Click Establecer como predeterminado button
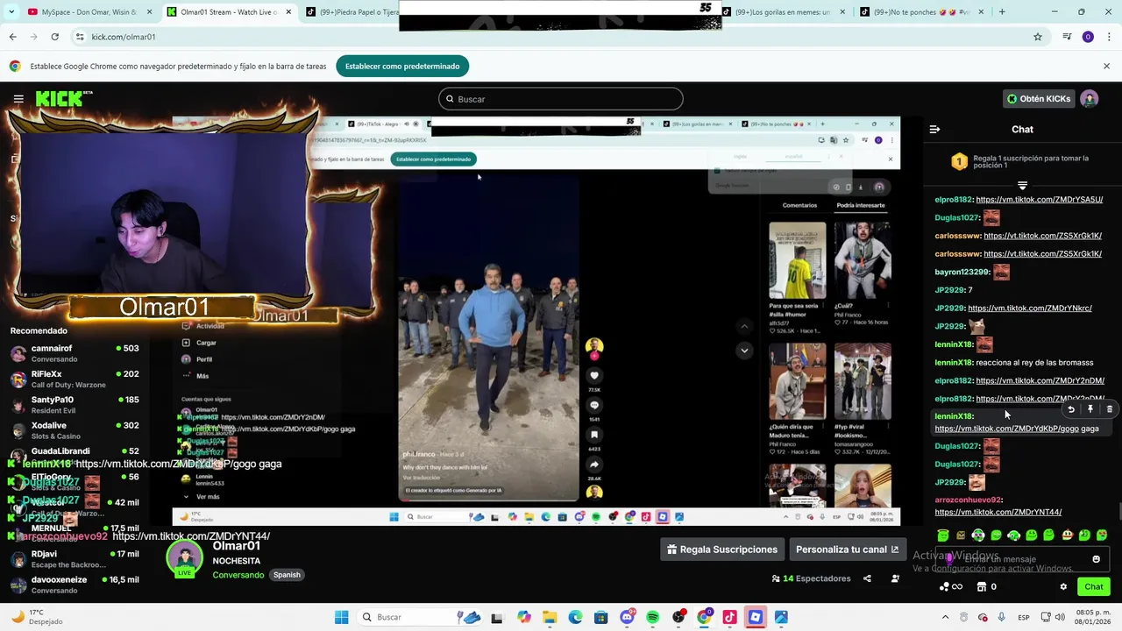 [402, 66]
